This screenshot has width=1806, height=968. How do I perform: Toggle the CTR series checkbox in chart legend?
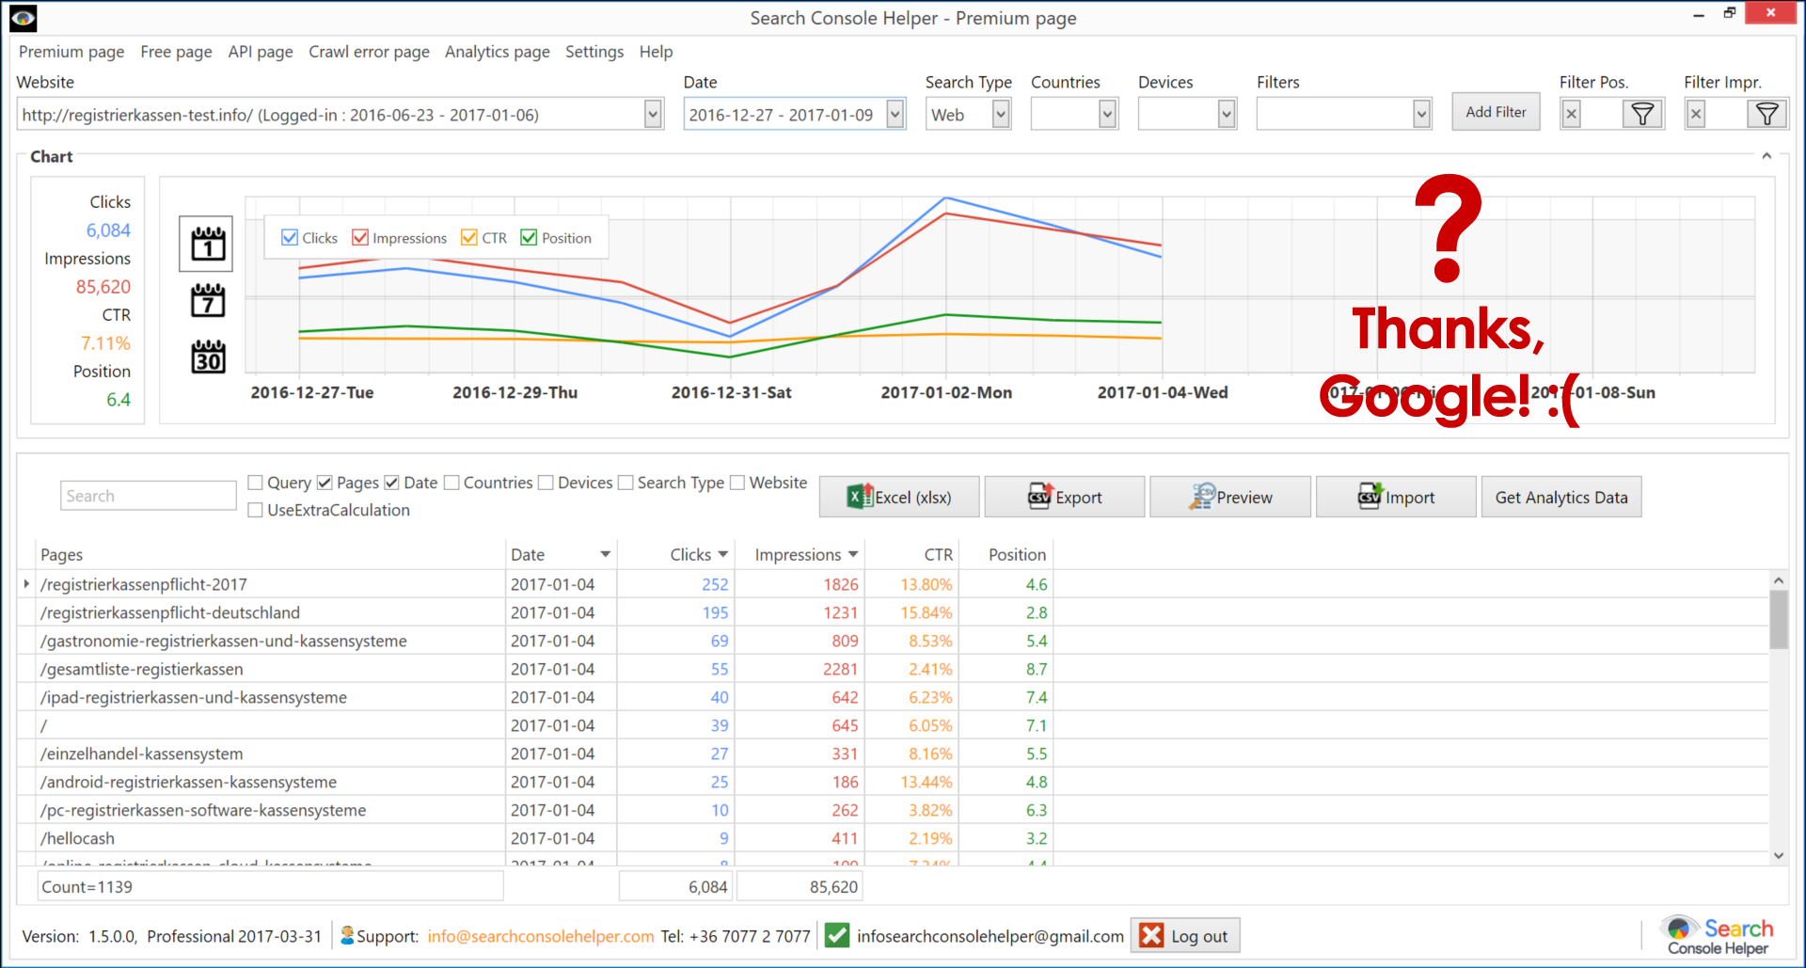pos(469,237)
